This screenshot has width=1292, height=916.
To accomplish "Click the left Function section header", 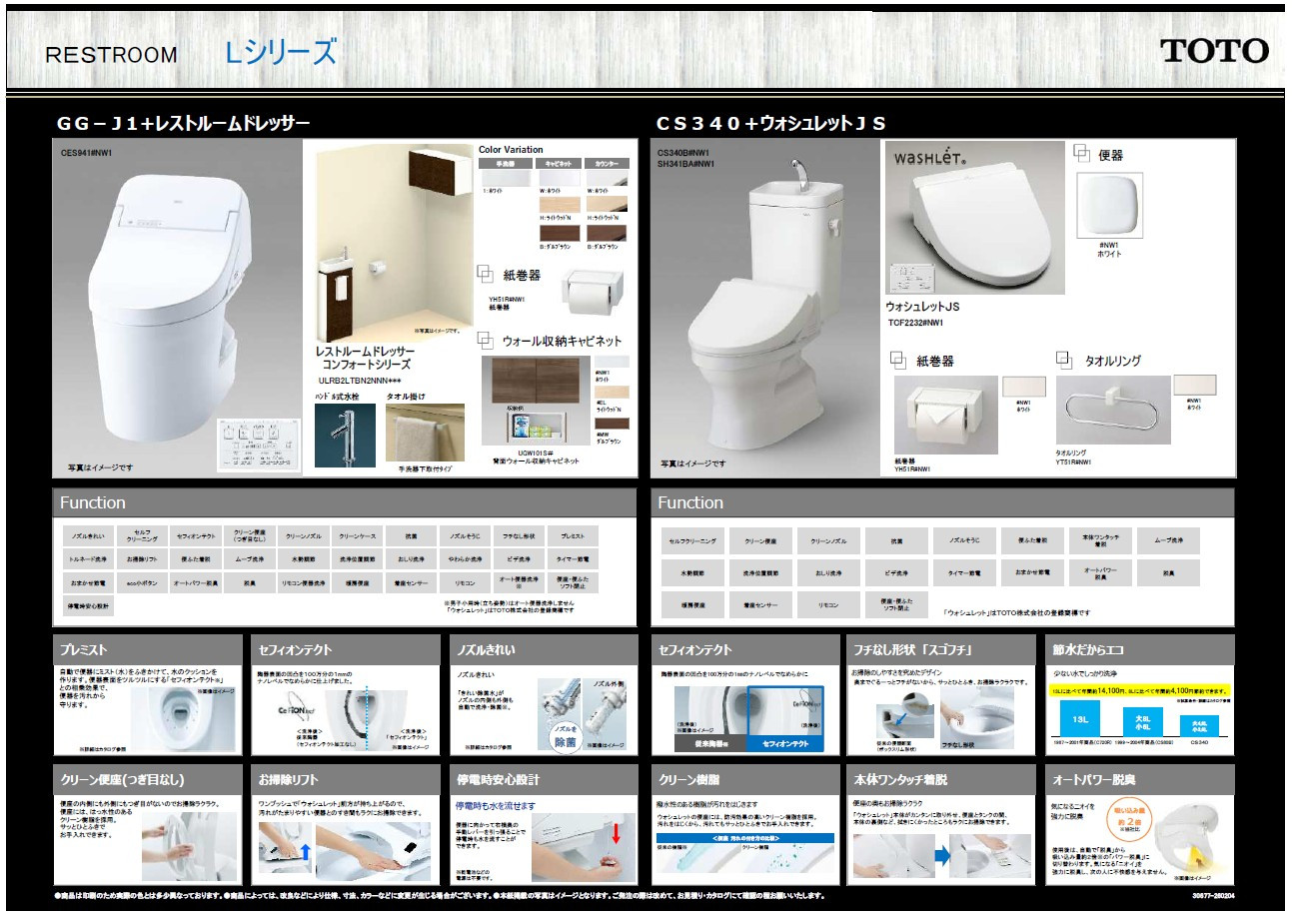I will pyautogui.click(x=345, y=502).
